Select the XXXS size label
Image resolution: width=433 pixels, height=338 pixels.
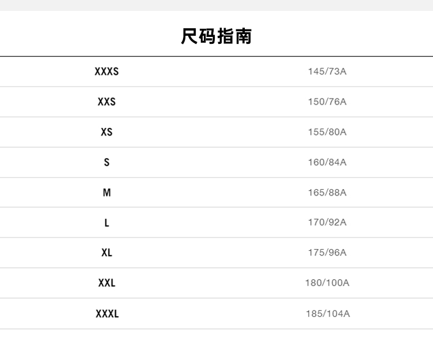[x=107, y=72]
